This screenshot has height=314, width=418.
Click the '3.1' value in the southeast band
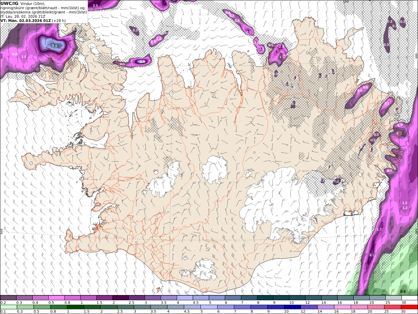coord(371,255)
